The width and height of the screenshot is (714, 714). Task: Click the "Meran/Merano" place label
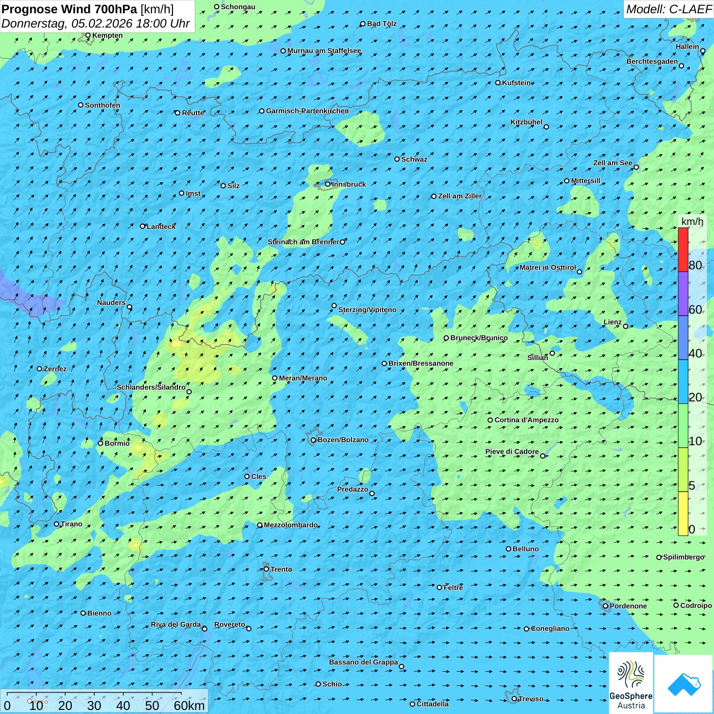click(303, 378)
